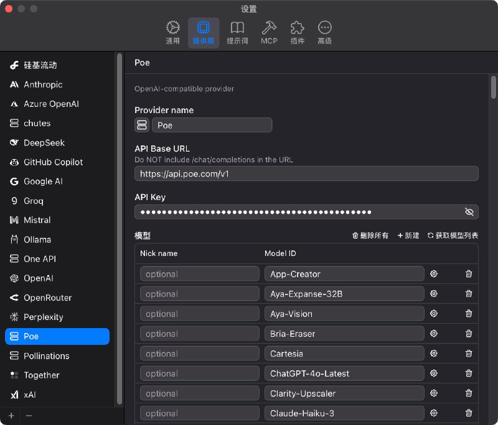Delete the App-Creator model
The image size is (498, 425).
click(469, 274)
